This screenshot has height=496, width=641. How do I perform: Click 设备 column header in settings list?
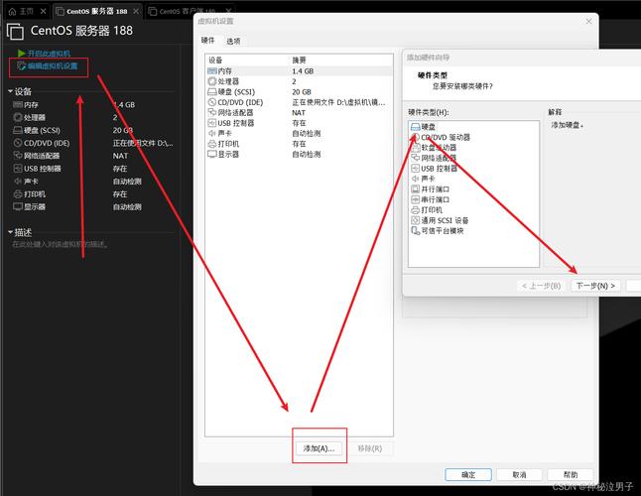[215, 61]
